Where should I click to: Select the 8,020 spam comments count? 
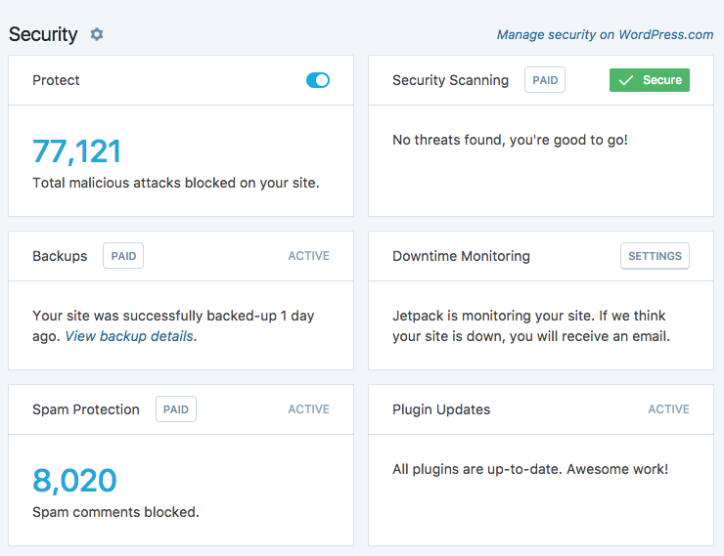pos(74,481)
